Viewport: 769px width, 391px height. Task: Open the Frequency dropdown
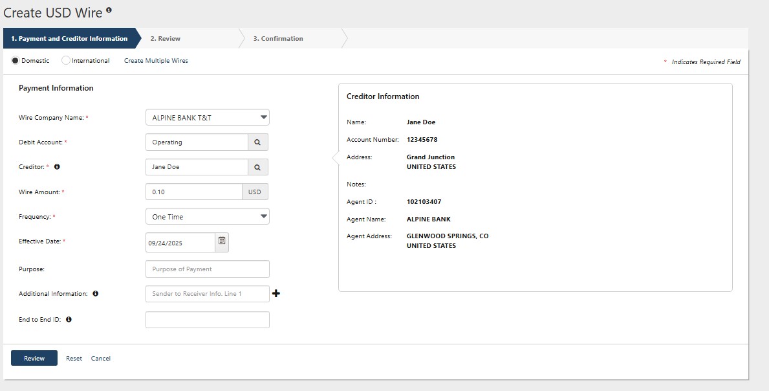click(x=207, y=216)
